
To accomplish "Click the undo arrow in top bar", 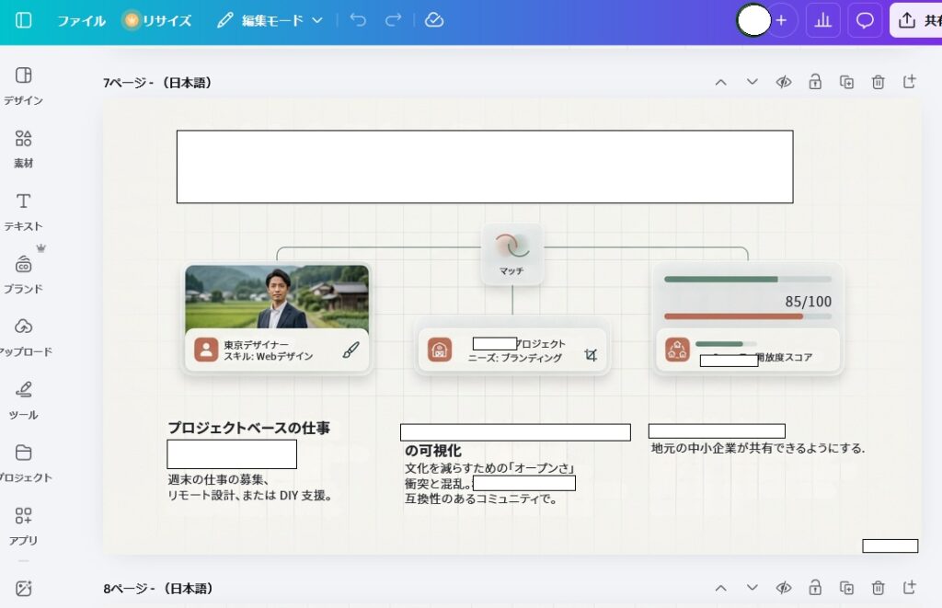I will pyautogui.click(x=358, y=20).
